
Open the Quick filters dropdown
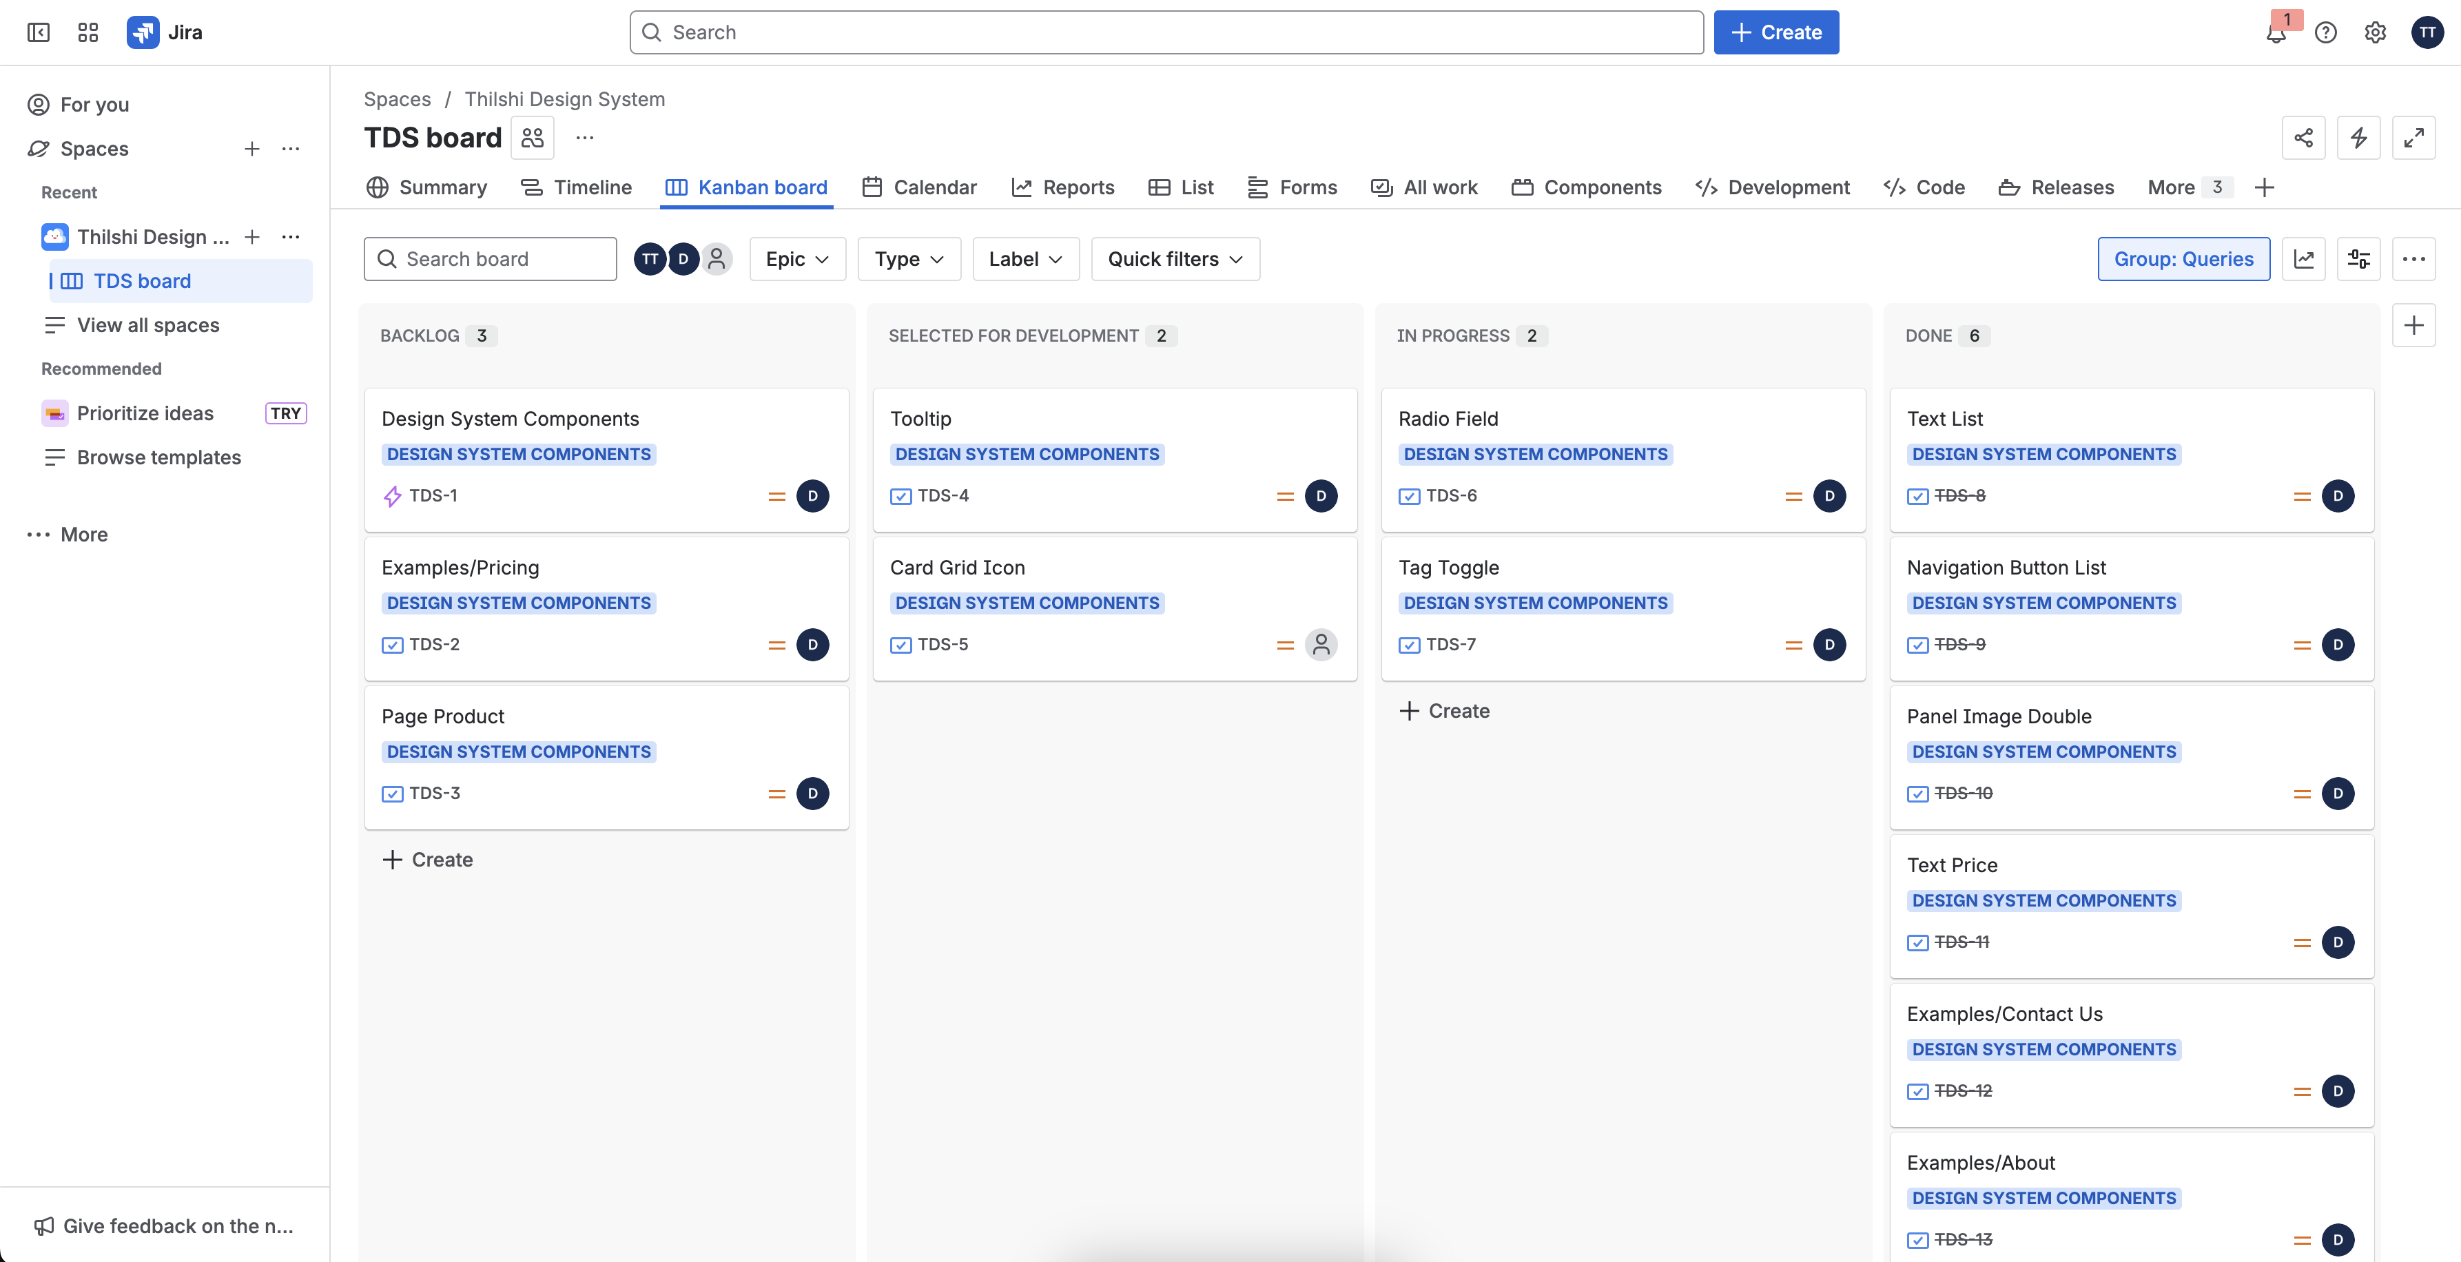[1174, 260]
